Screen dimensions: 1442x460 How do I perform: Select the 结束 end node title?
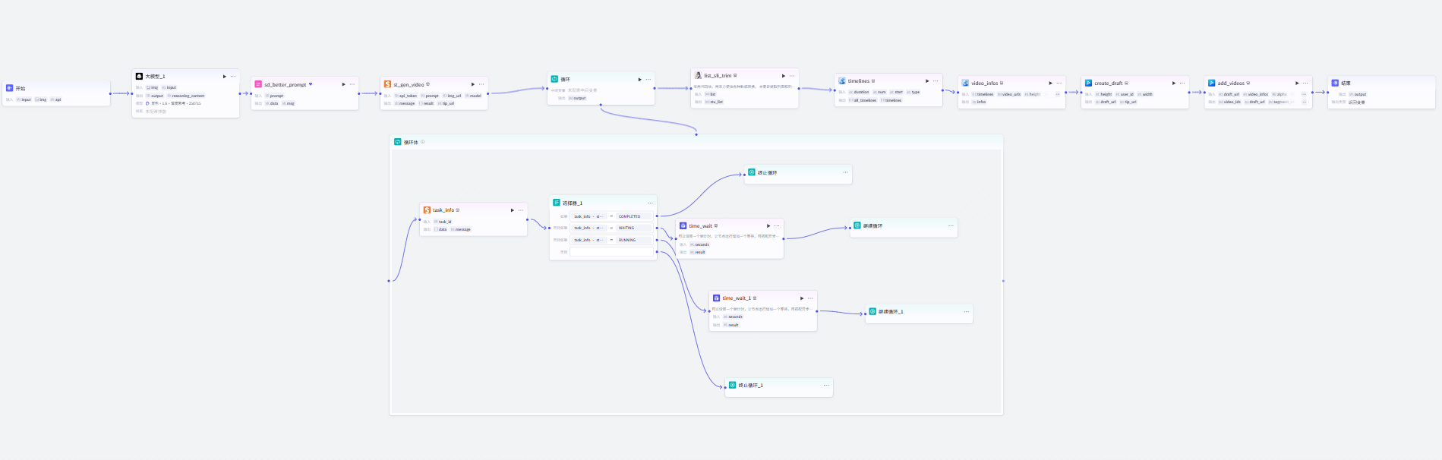click(1346, 83)
